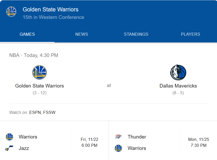This screenshot has height=160, width=217.
Task: Click the 15th in Western Conference subtitle
Action: (53, 17)
